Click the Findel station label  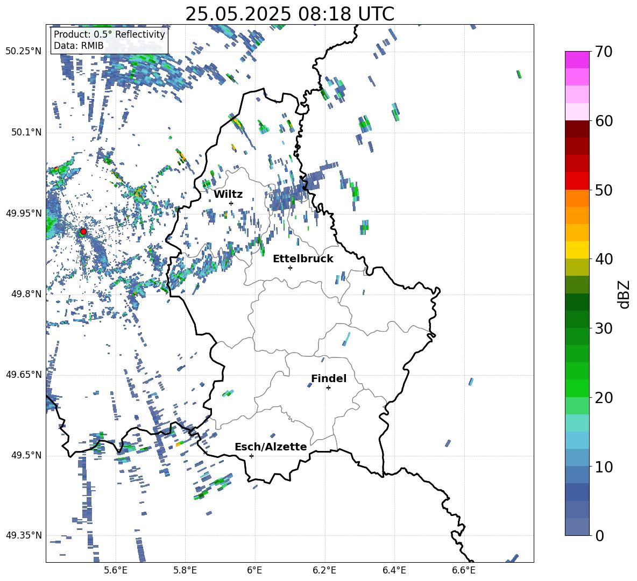pyautogui.click(x=329, y=378)
